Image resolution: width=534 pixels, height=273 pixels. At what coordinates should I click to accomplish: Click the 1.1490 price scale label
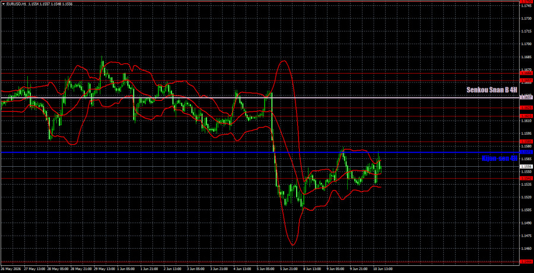tap(526, 223)
